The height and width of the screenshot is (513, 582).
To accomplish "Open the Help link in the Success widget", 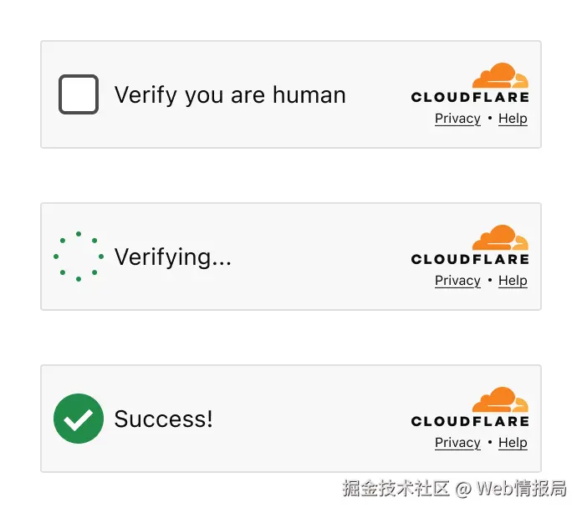I will (x=513, y=443).
